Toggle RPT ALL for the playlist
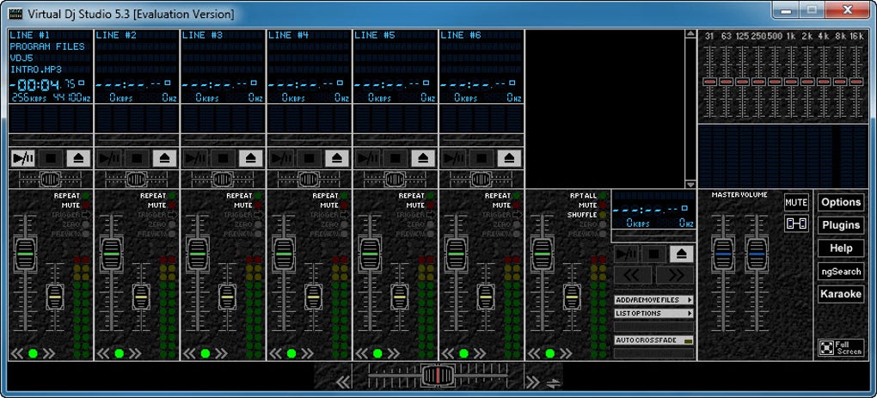The image size is (877, 398). click(603, 196)
